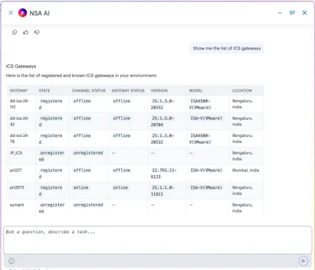This screenshot has width=315, height=270.
Task: Select gateway name pri227
Action: [15, 170]
